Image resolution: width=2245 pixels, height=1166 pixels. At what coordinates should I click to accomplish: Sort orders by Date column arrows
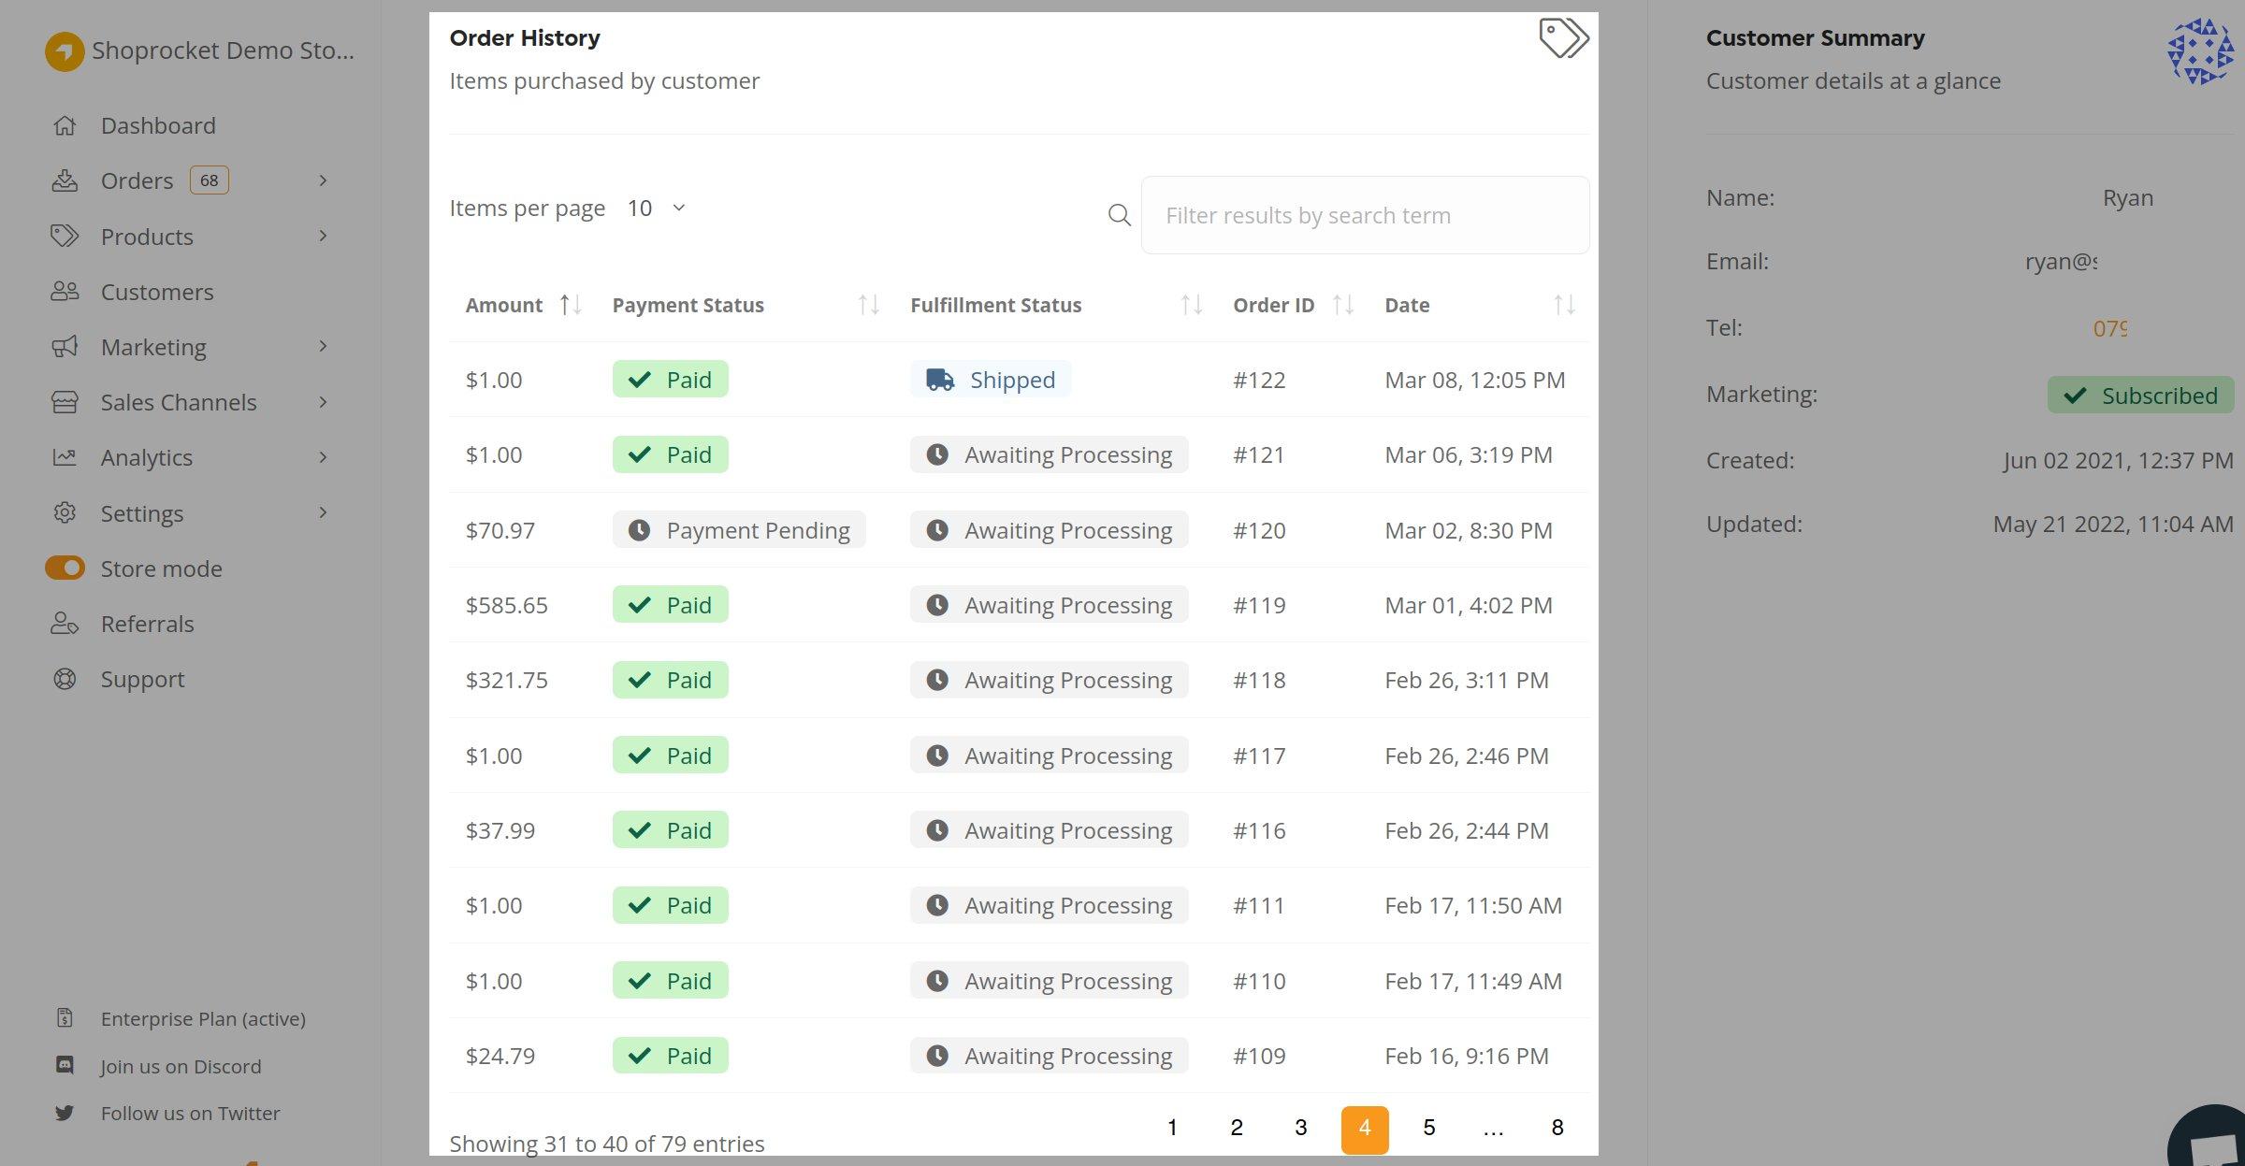pyautogui.click(x=1564, y=305)
